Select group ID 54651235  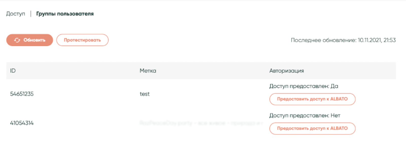(22, 94)
